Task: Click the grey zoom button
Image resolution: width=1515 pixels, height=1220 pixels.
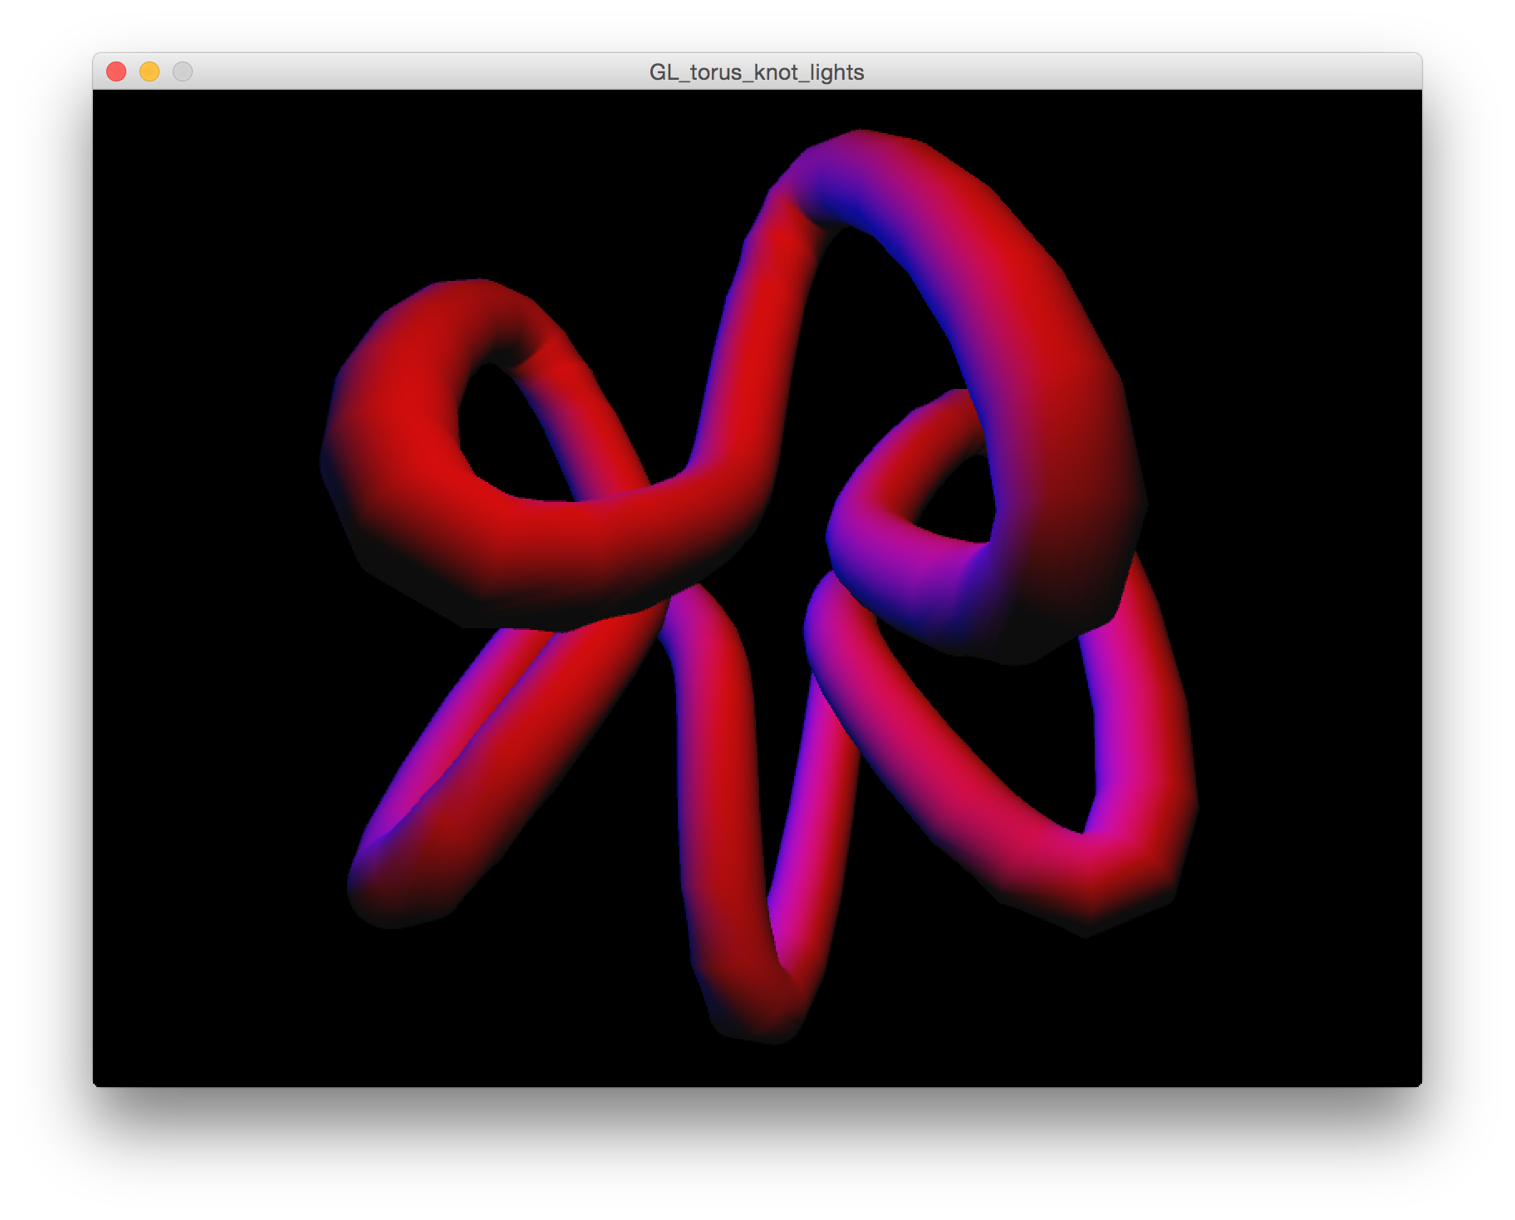Action: pyautogui.click(x=181, y=72)
